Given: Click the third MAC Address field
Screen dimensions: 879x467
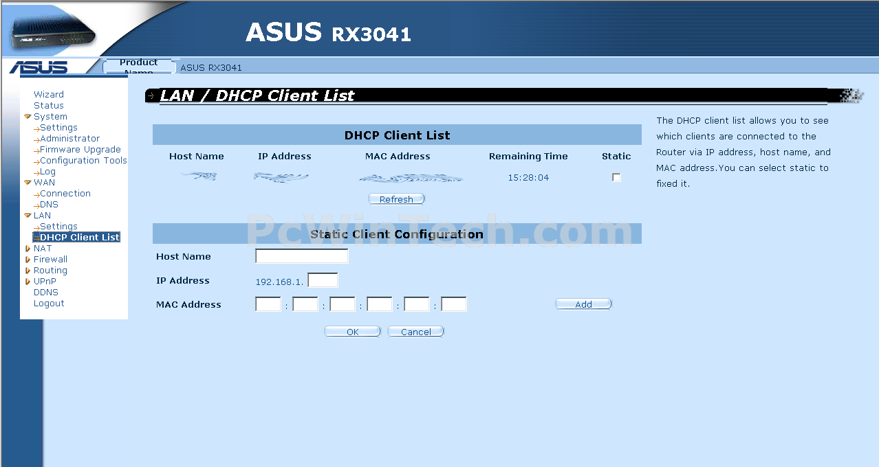Looking at the screenshot, I should tap(343, 304).
